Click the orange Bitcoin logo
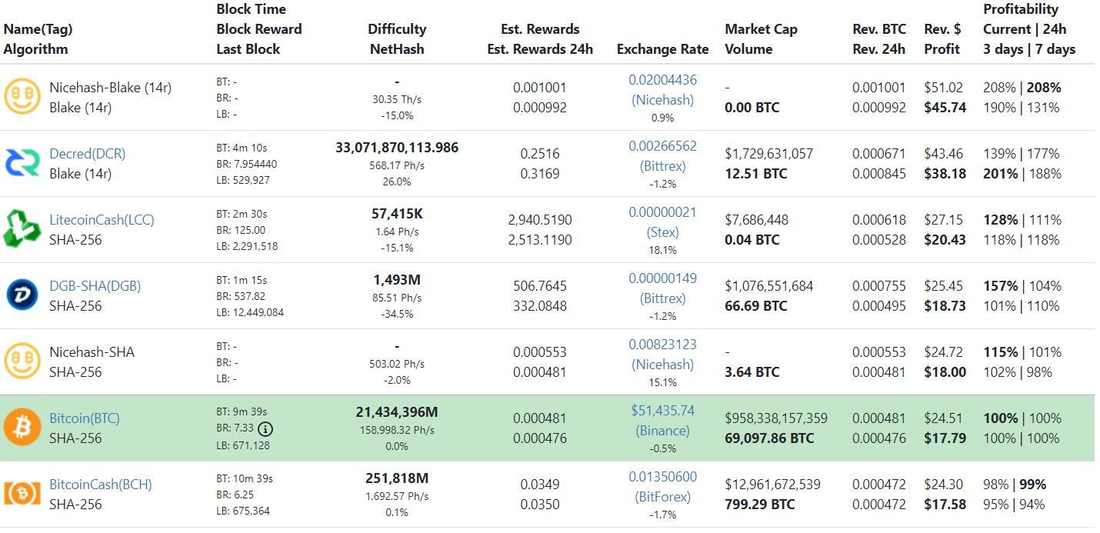 [x=22, y=428]
